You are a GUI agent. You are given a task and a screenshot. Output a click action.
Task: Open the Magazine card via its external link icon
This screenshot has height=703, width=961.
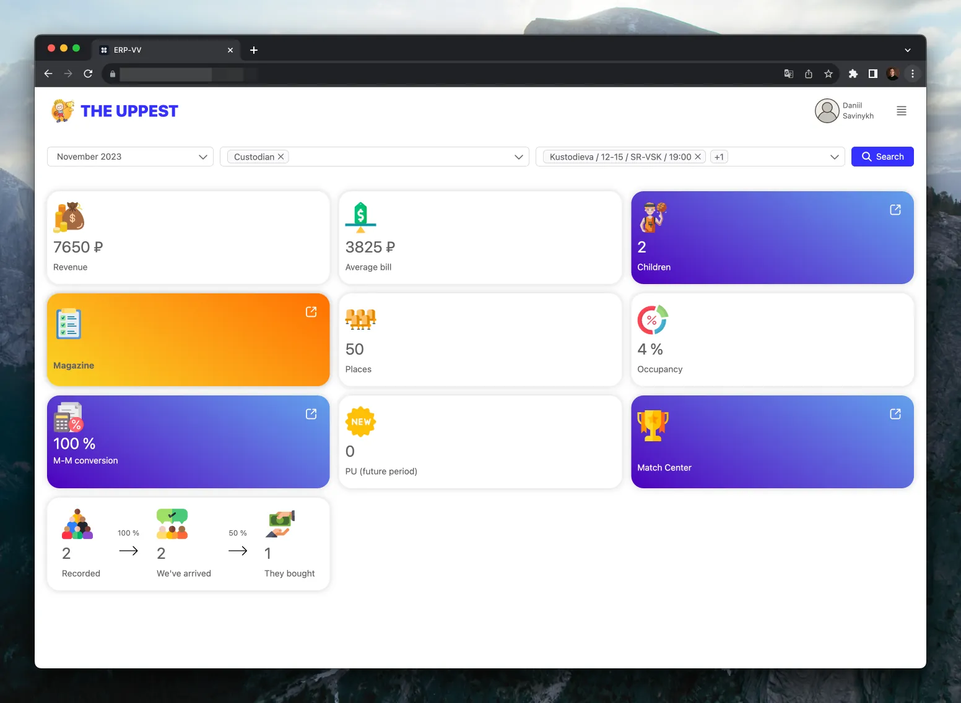point(311,312)
